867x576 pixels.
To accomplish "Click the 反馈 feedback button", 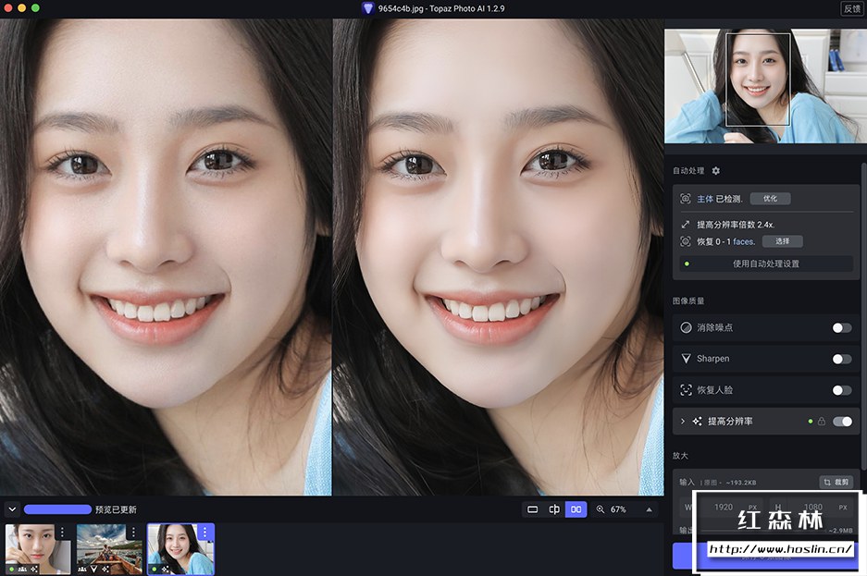I will pyautogui.click(x=852, y=8).
